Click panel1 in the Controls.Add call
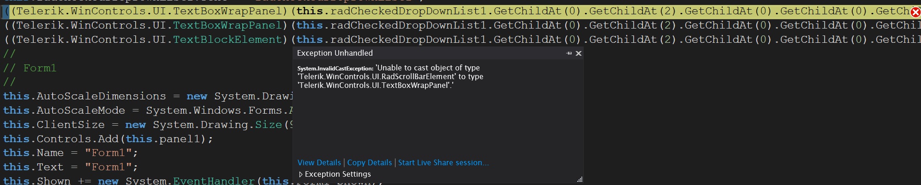Screen dimensions: 921x185 click(182, 139)
